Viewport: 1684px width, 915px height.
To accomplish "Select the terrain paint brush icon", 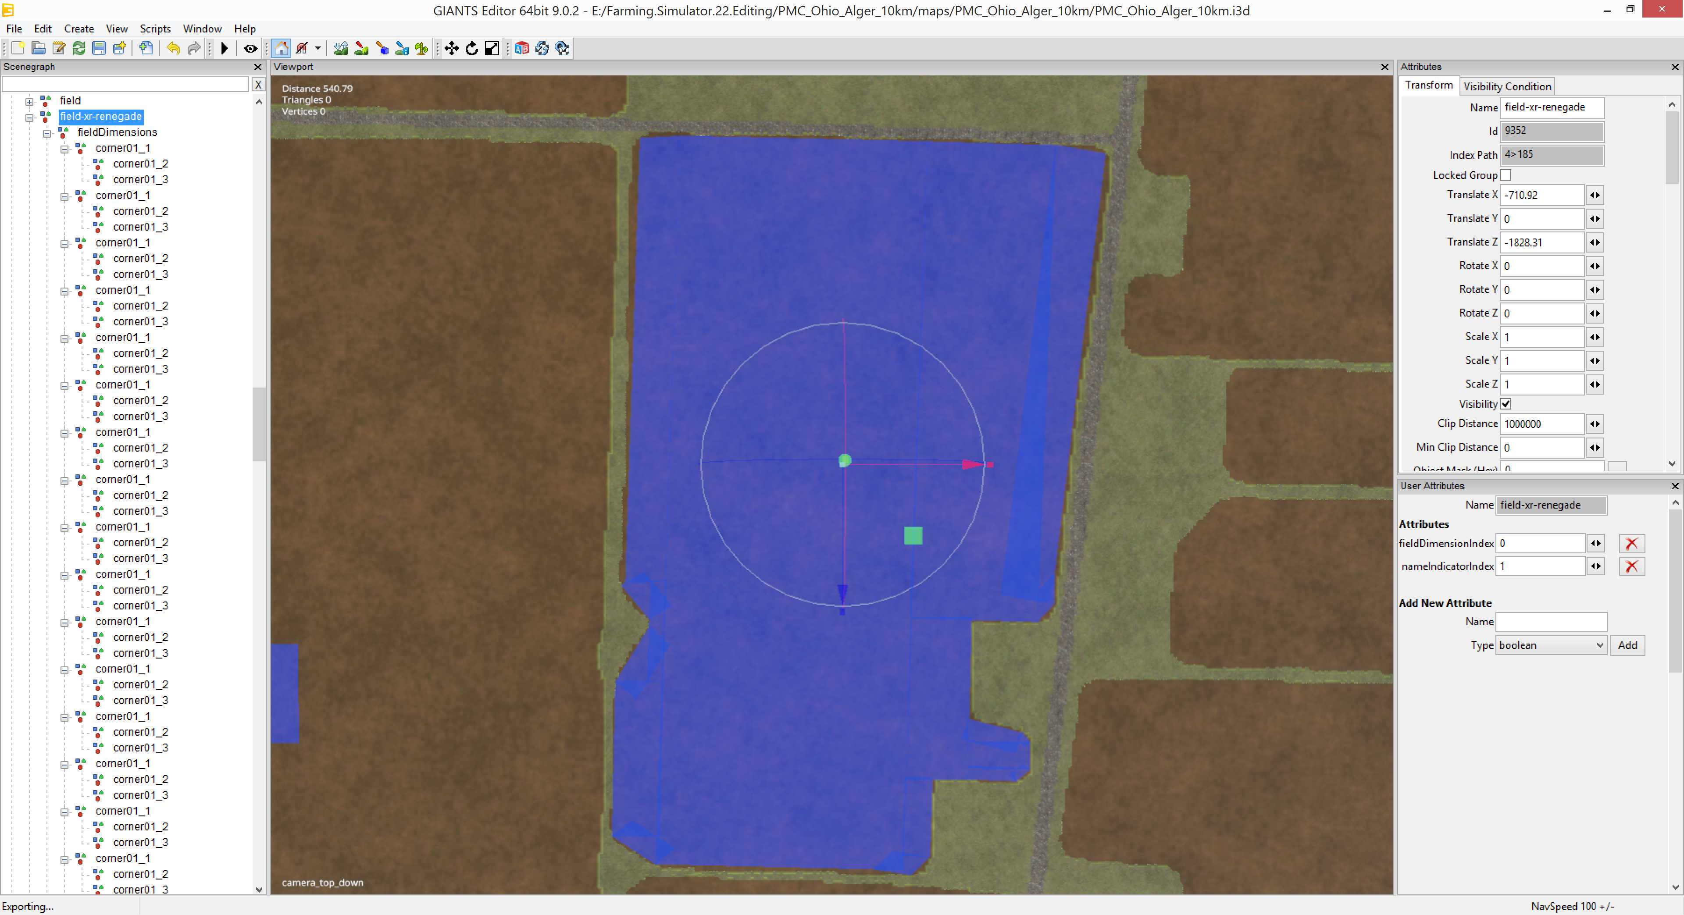I will pyautogui.click(x=361, y=48).
